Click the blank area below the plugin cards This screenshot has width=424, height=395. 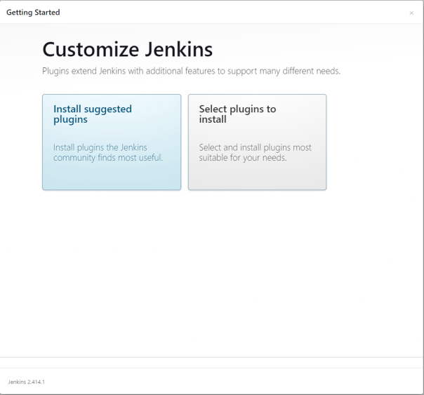point(211,274)
